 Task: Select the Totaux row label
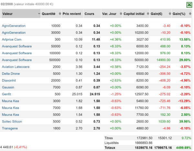pyautogui.click(x=110, y=148)
